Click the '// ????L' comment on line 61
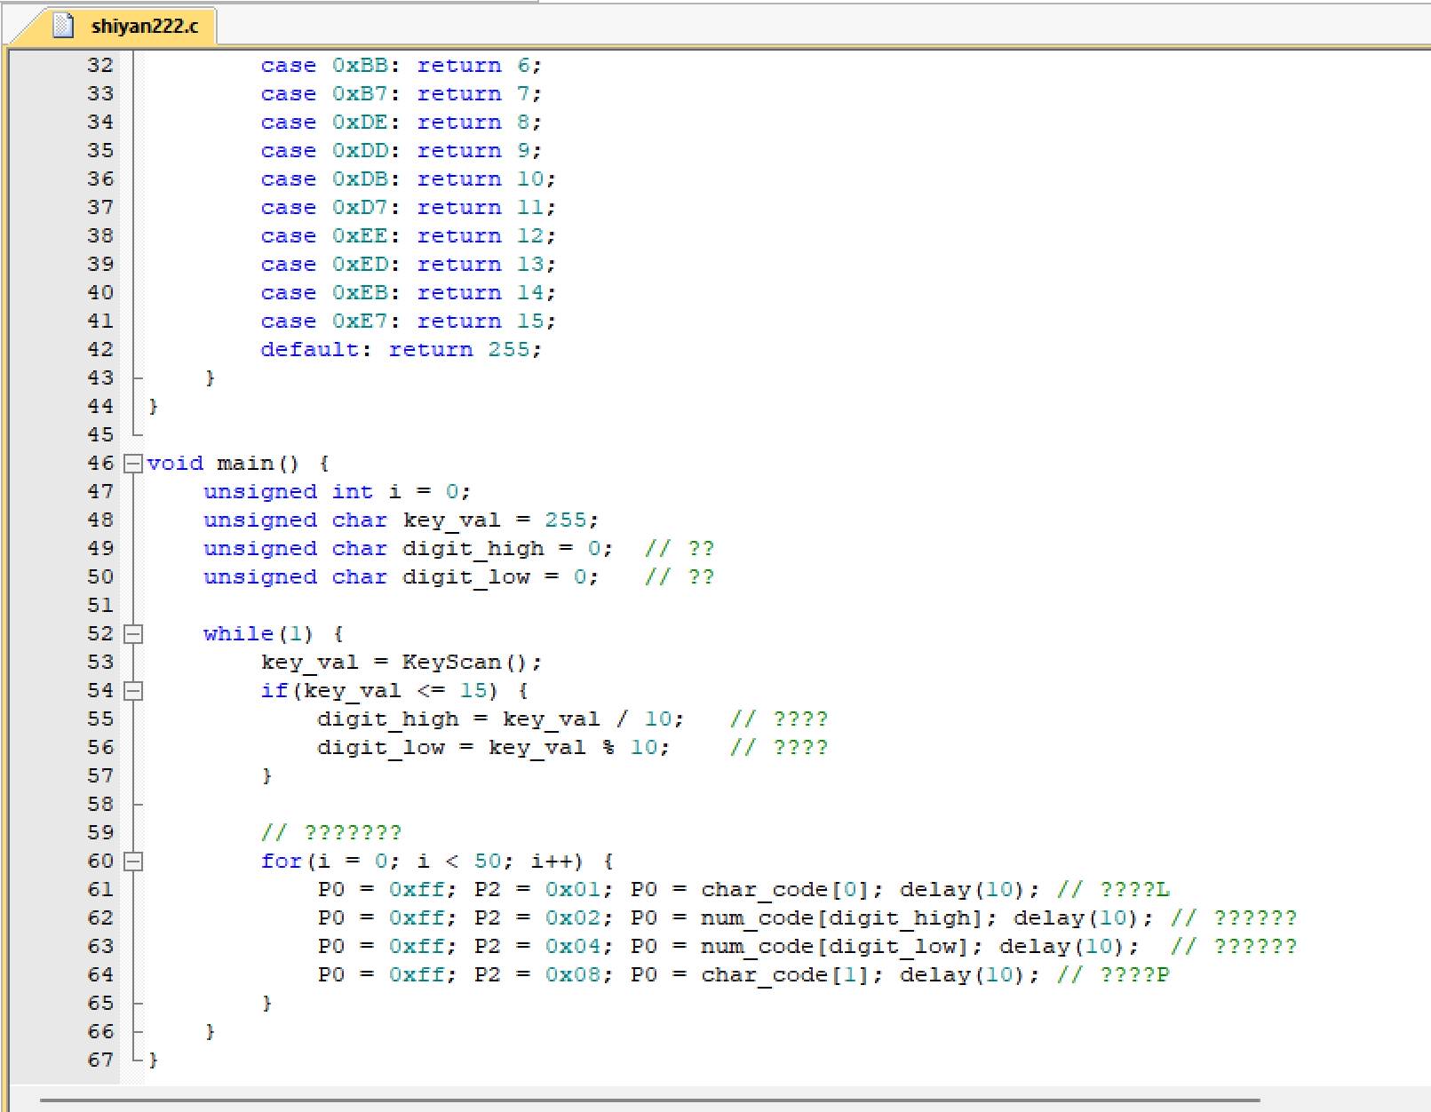Image resolution: width=1431 pixels, height=1112 pixels. (1113, 890)
